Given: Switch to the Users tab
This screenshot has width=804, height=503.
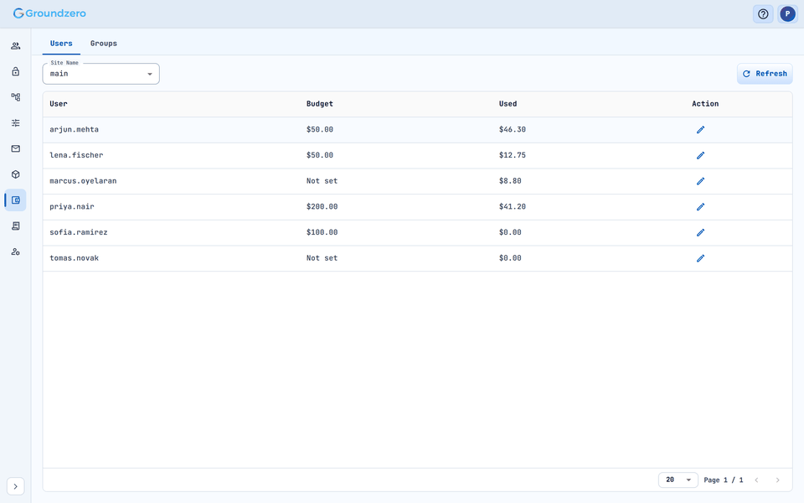Looking at the screenshot, I should click(x=61, y=44).
